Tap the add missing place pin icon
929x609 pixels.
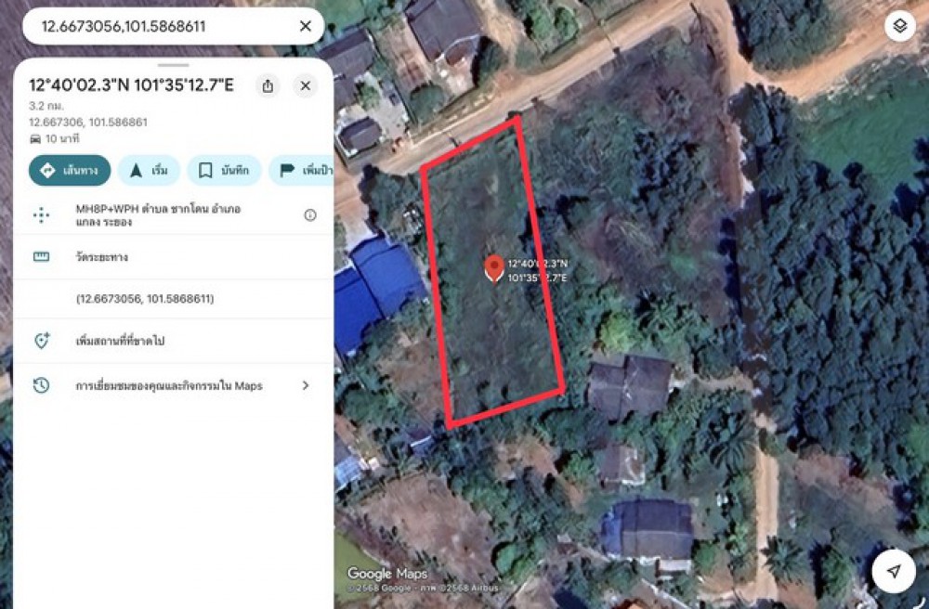click(42, 341)
